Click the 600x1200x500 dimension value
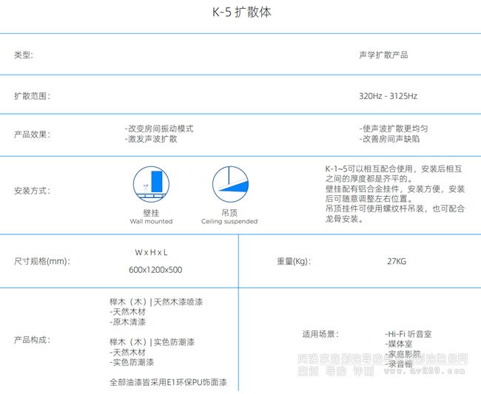Screen dimensions: 481x394 click(155, 270)
